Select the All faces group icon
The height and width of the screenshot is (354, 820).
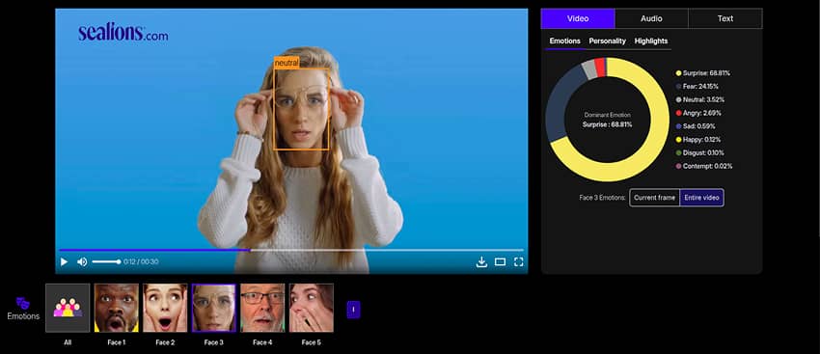[68, 308]
